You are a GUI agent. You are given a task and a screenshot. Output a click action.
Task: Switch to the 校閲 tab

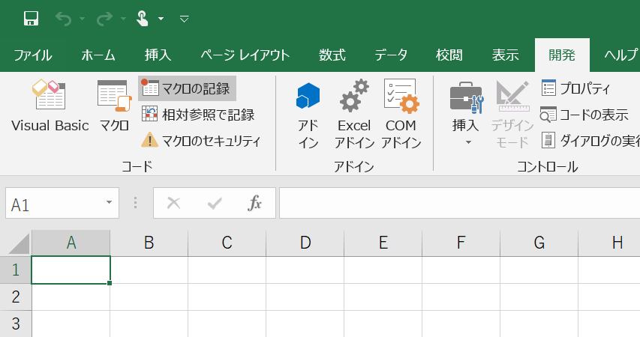(x=449, y=55)
